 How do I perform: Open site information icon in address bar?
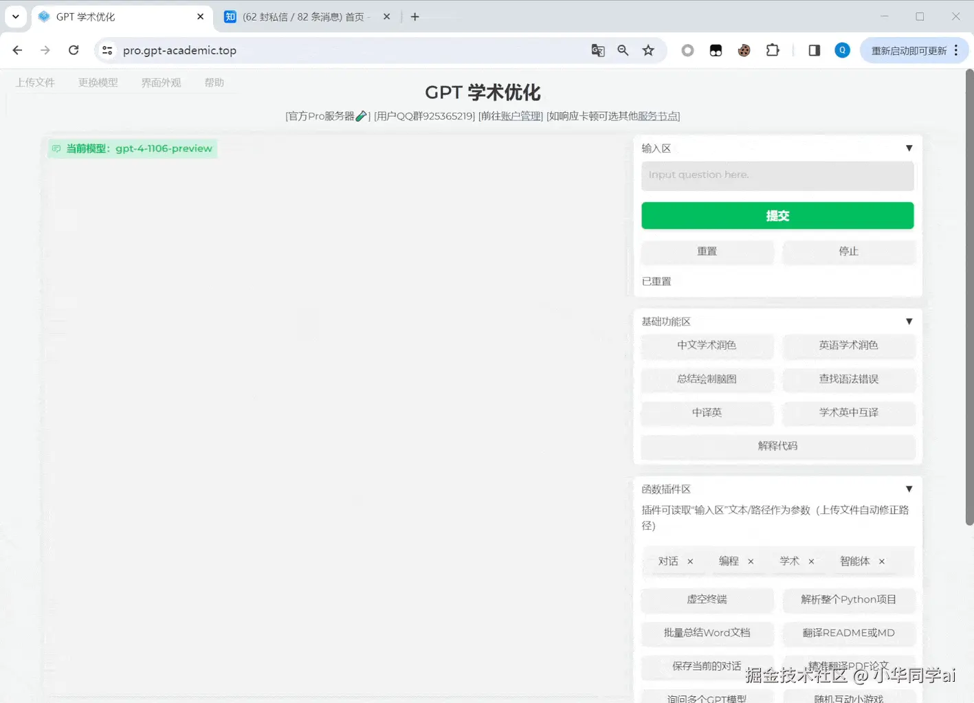tap(107, 50)
